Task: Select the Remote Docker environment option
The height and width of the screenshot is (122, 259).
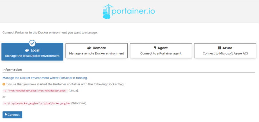Action: 97,51
